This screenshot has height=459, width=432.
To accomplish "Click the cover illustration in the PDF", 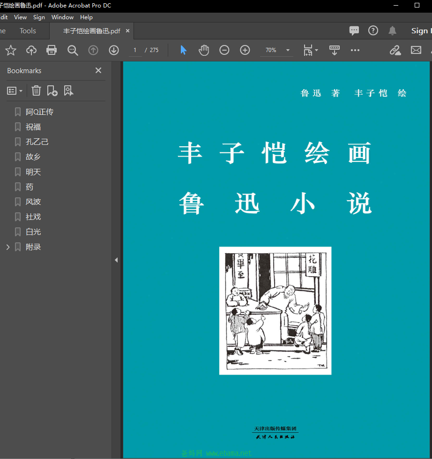I will click(275, 310).
